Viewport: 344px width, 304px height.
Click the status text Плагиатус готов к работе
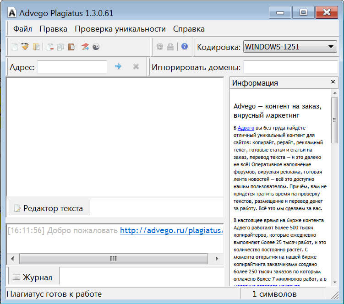click(x=54, y=294)
